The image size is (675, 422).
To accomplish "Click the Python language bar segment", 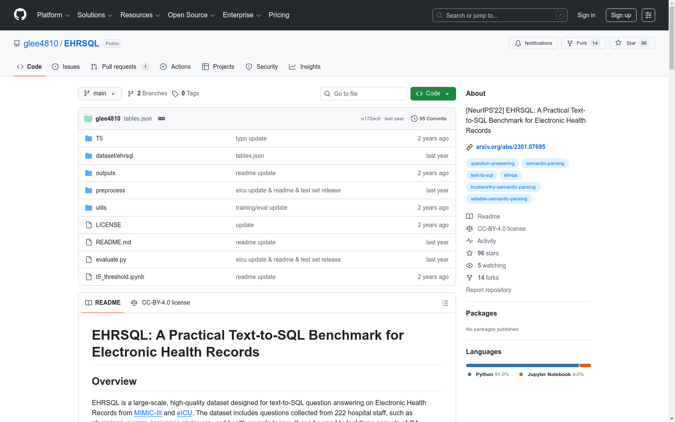I will pyautogui.click(x=522, y=365).
